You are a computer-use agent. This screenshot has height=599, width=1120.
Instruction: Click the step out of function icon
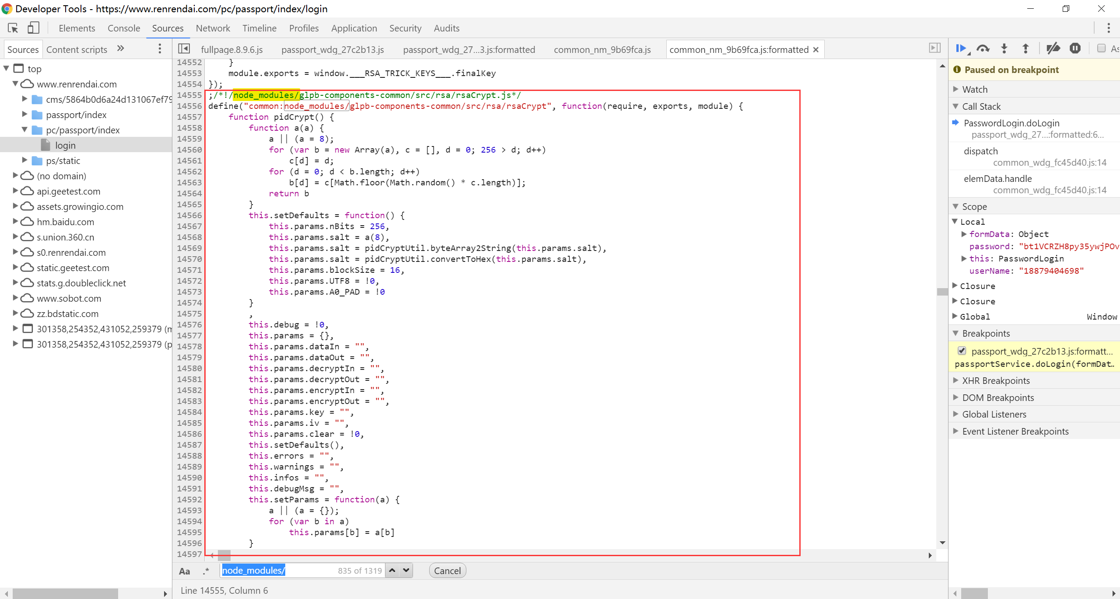click(1025, 49)
